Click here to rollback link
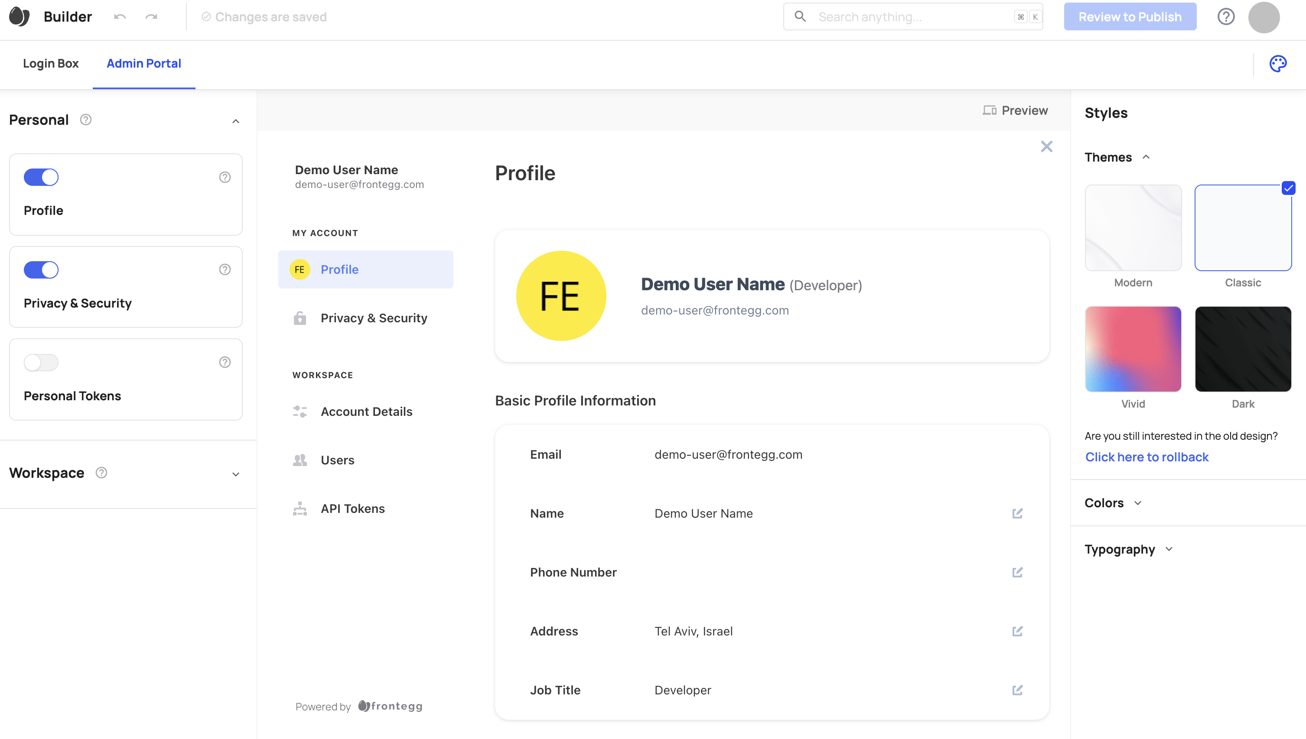The height and width of the screenshot is (739, 1306). point(1146,457)
